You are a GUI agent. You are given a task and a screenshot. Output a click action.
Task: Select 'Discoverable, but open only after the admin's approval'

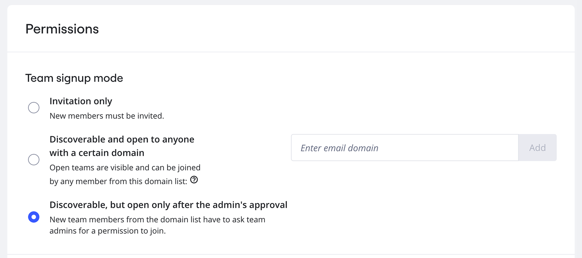pyautogui.click(x=34, y=217)
